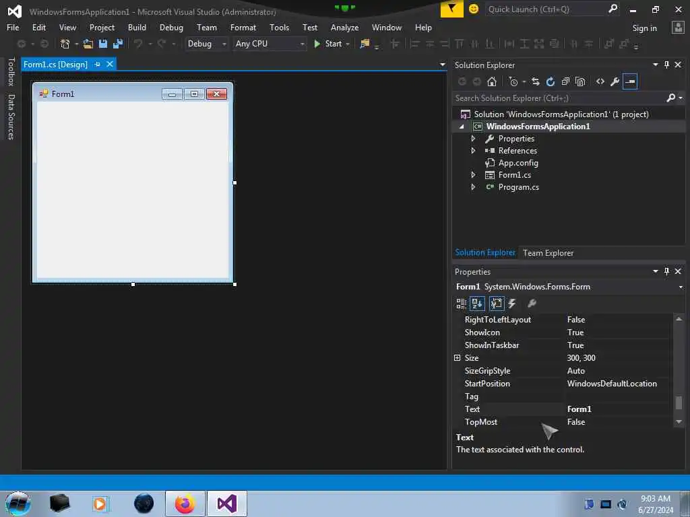Open the document tab list dropdown arrow

442,65
